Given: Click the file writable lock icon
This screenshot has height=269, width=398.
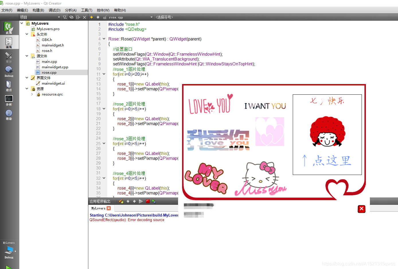Looking at the screenshot, I should (105, 17).
